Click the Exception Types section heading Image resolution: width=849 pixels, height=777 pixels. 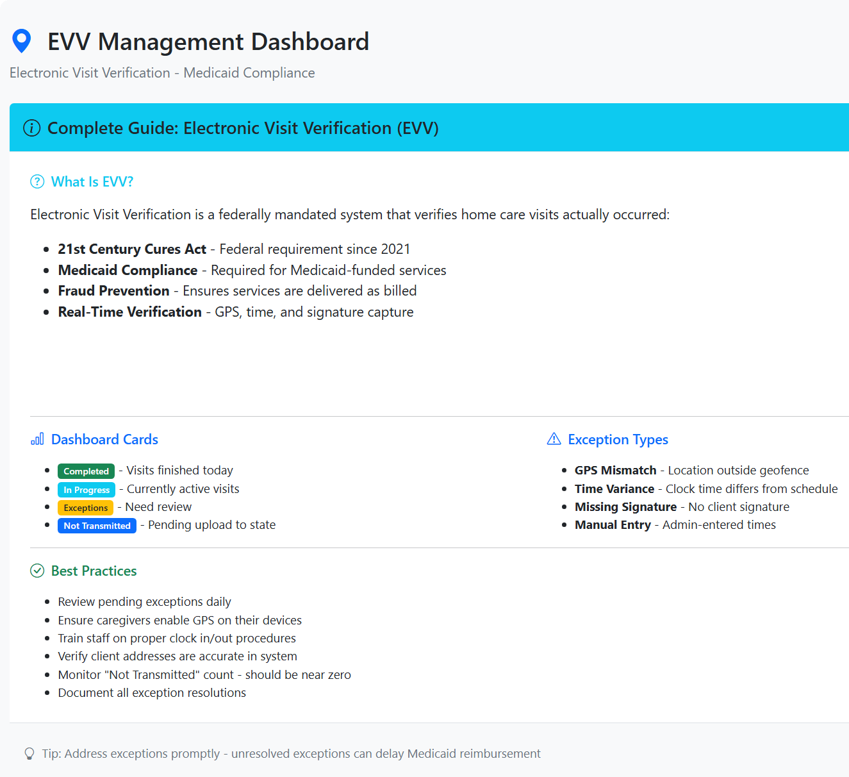618,439
